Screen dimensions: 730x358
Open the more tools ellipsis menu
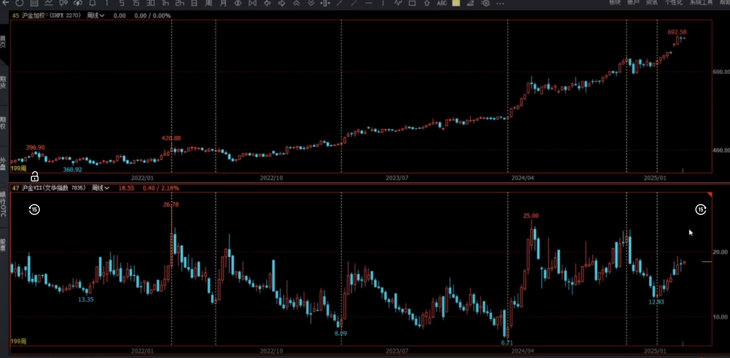(x=500, y=3)
